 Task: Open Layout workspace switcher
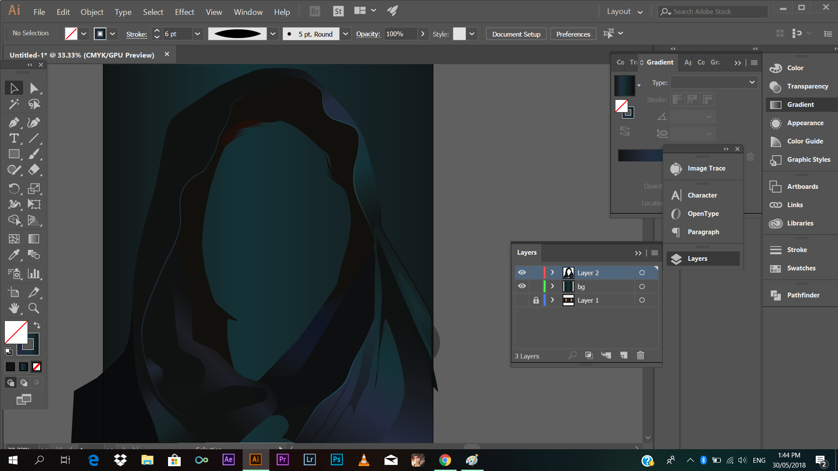(x=625, y=11)
